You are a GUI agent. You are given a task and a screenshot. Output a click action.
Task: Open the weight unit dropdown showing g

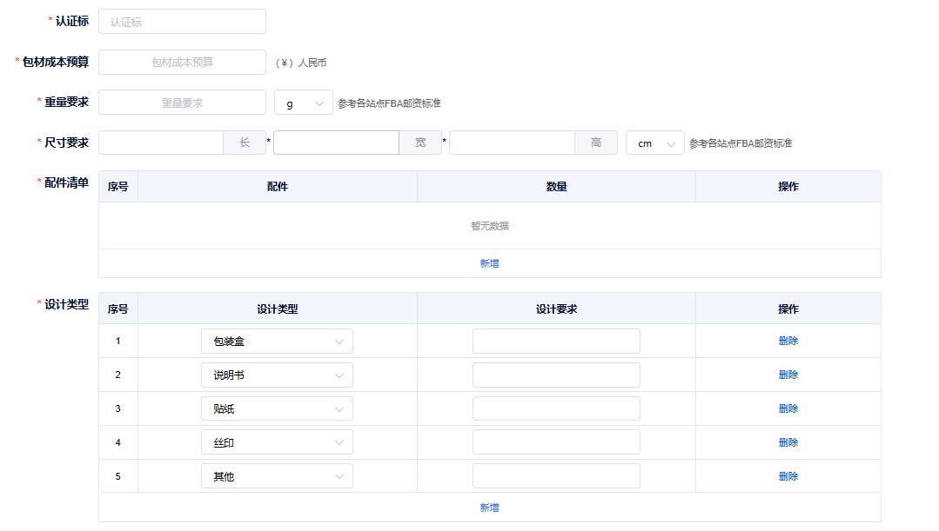(303, 103)
